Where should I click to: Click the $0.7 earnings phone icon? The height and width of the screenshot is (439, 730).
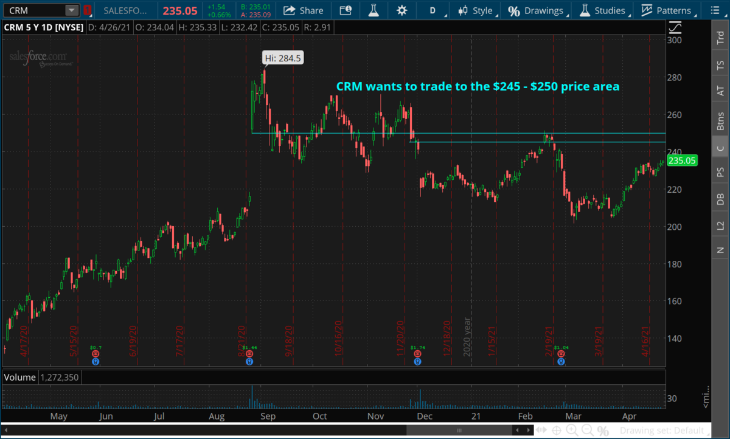[x=96, y=353]
